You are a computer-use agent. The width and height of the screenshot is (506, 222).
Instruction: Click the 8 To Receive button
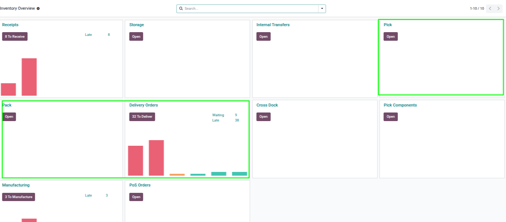(15, 37)
